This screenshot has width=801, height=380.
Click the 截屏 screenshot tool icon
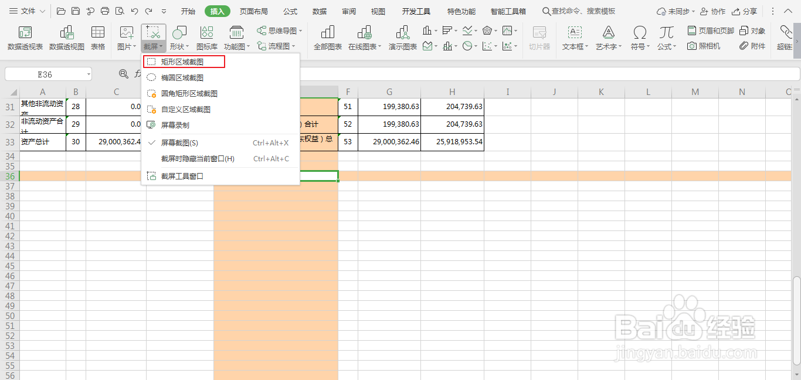[154, 32]
